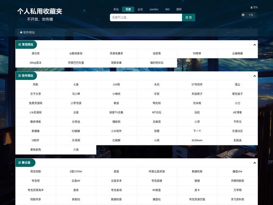Open the AE博客 link
Viewport: 273px width, 205px height.
(237, 112)
